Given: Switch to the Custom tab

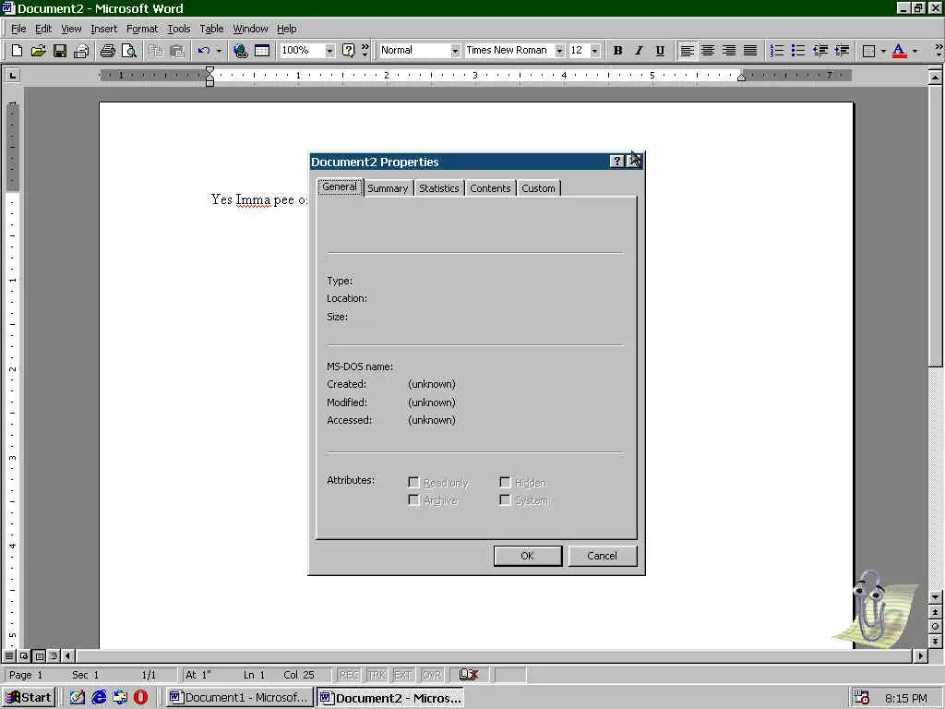Looking at the screenshot, I should pos(538,188).
